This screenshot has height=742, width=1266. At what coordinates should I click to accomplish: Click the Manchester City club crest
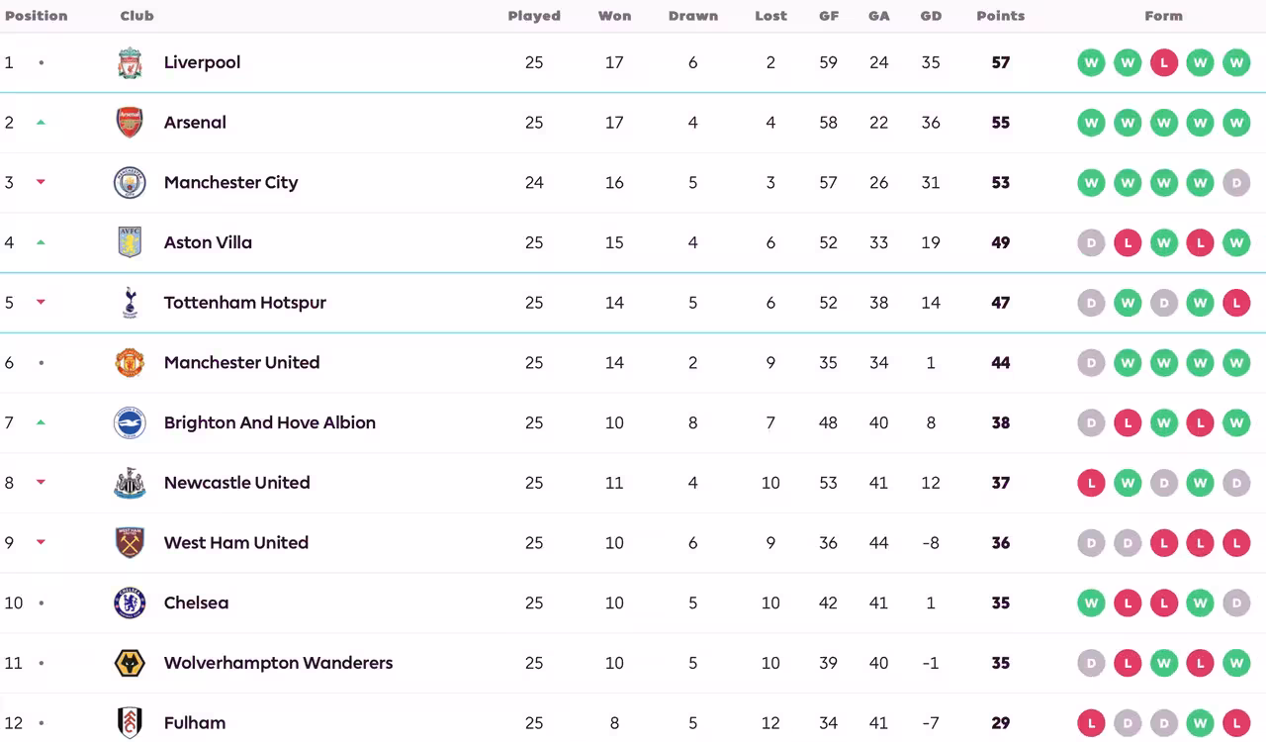click(x=130, y=183)
